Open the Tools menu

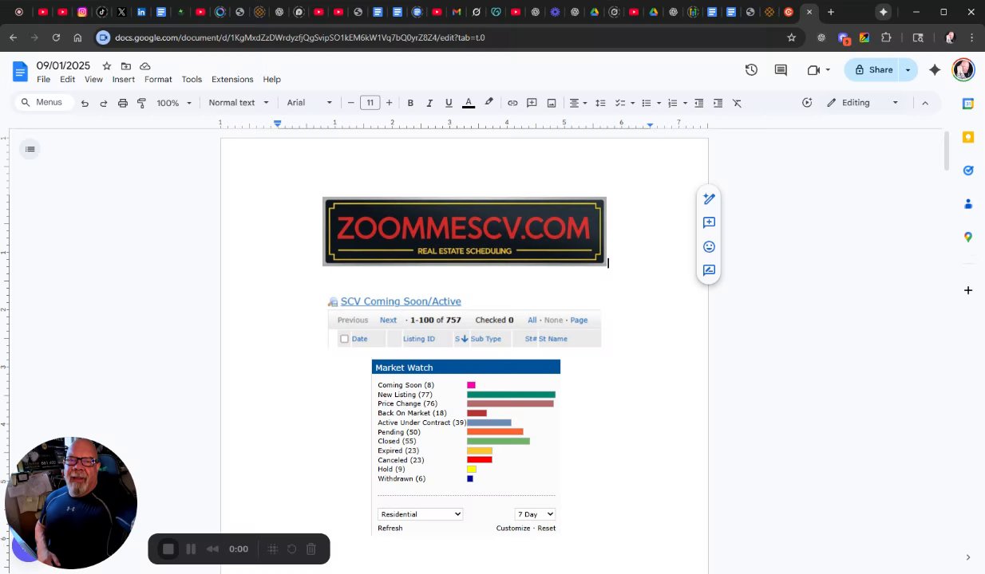pos(192,80)
